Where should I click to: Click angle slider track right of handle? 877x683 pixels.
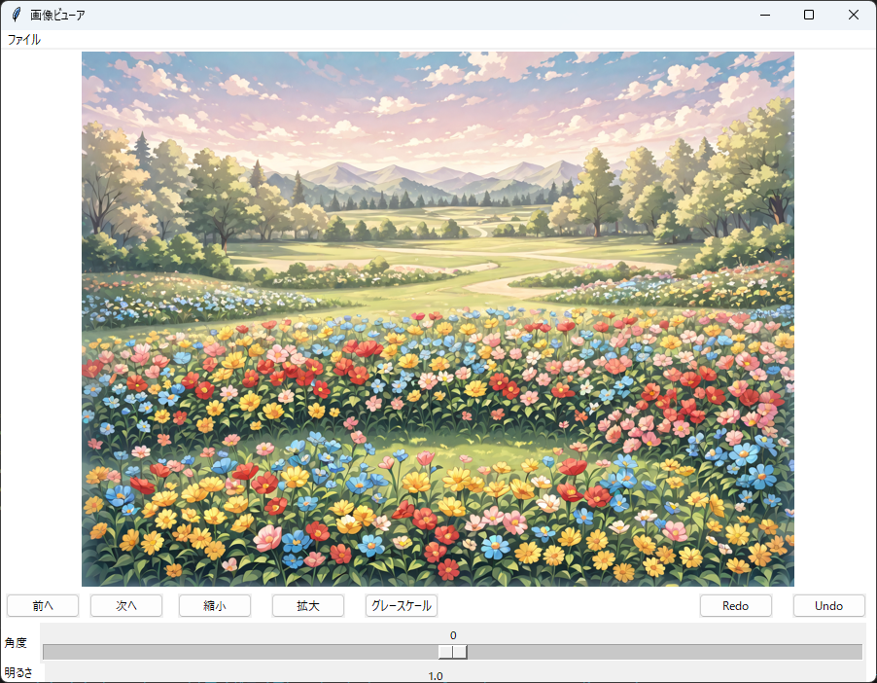[661, 652]
